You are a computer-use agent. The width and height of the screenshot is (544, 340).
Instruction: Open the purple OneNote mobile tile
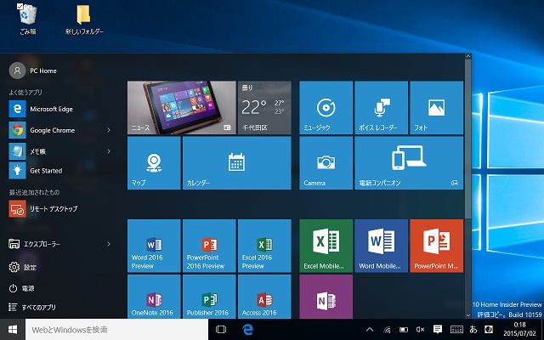click(326, 297)
